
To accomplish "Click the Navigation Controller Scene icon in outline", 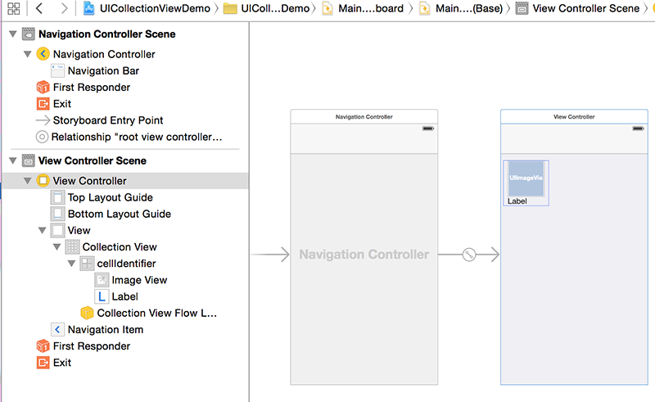I will [x=28, y=34].
